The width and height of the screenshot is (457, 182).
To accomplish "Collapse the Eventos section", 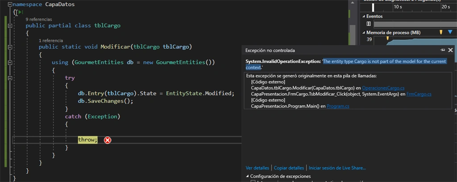I will [364, 16].
